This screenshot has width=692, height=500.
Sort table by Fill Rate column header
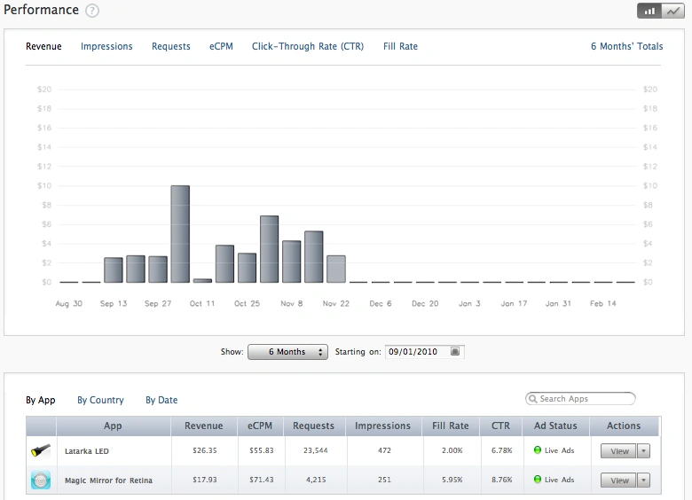(451, 426)
